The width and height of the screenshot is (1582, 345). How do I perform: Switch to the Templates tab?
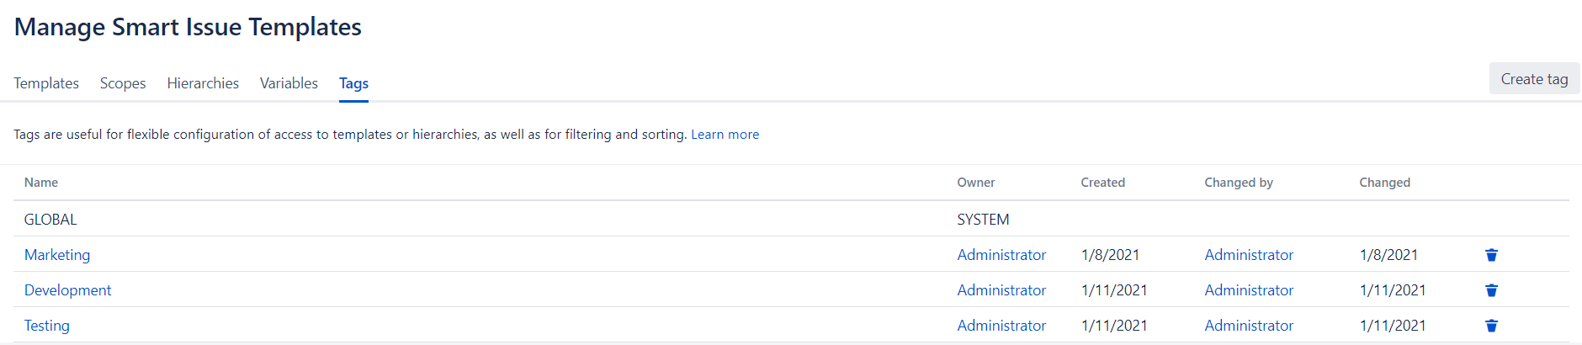click(46, 83)
